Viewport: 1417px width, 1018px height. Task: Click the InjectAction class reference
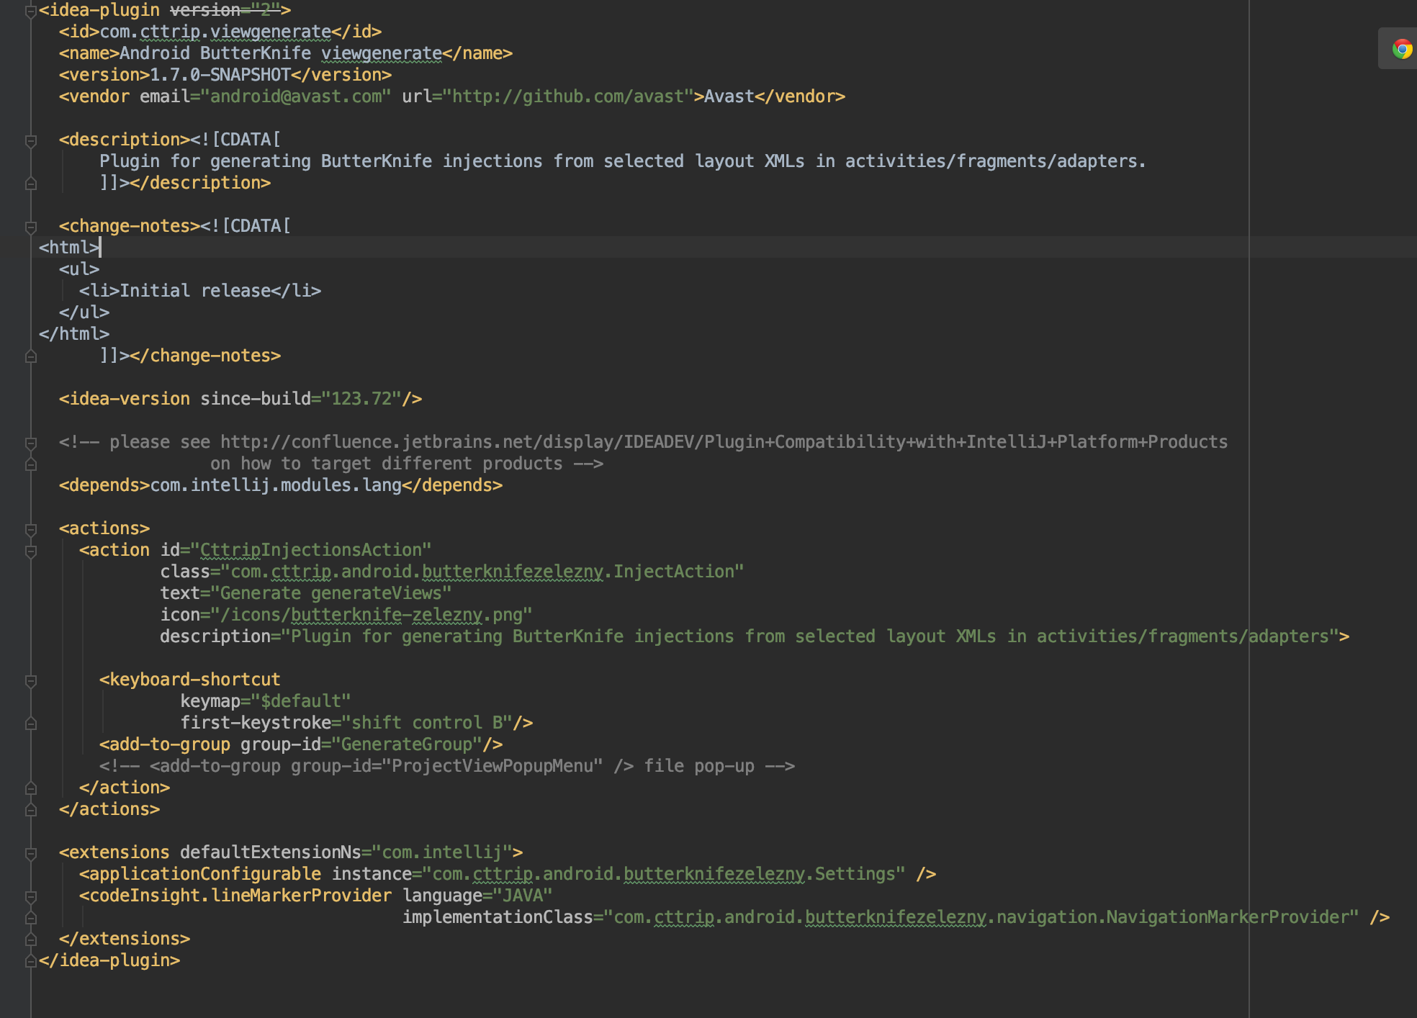tap(674, 572)
